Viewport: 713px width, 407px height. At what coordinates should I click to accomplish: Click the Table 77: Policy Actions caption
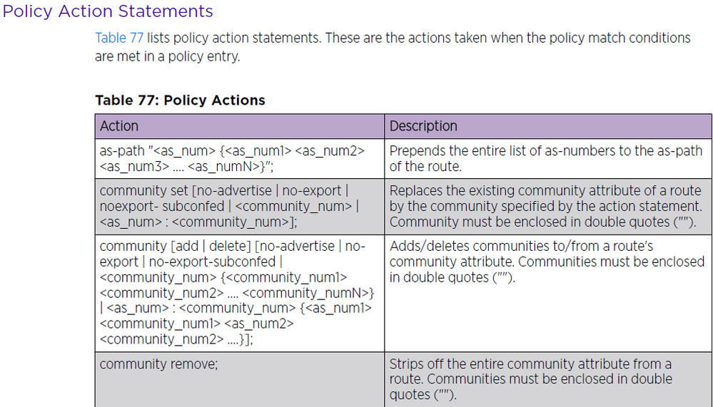pos(180,100)
